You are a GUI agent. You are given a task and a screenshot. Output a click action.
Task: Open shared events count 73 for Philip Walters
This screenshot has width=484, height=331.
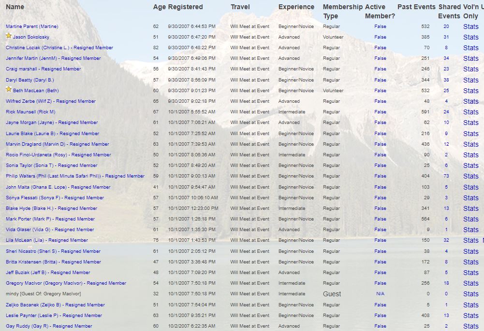(x=446, y=176)
